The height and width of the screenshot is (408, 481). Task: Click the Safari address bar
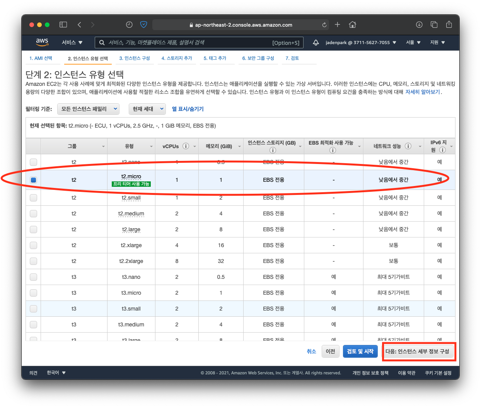click(240, 25)
